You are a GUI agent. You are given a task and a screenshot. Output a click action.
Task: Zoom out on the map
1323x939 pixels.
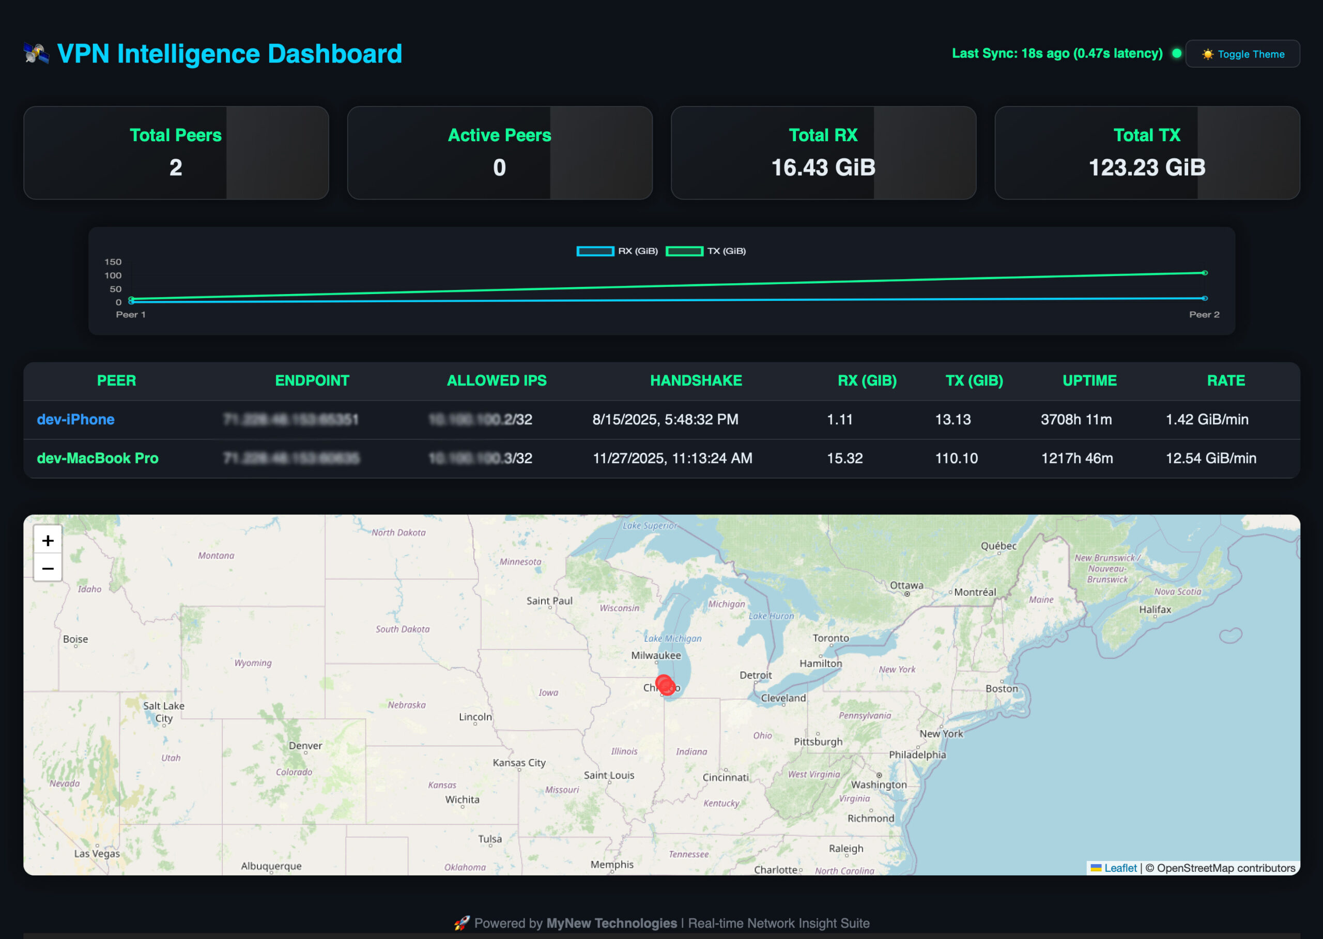48,568
